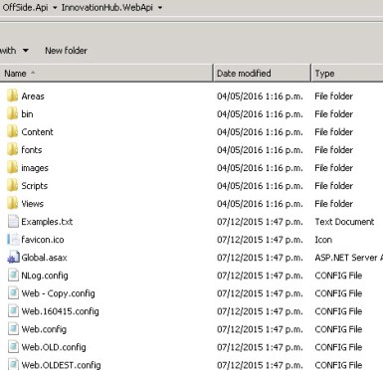
Task: Click the Web.config file icon
Action: point(13,329)
